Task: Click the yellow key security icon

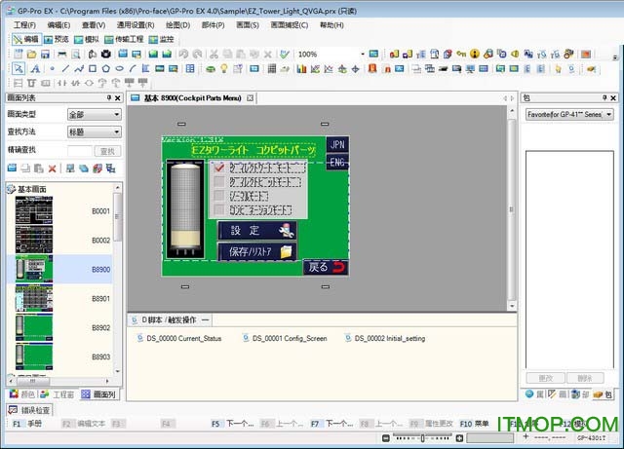Action: [x=461, y=54]
